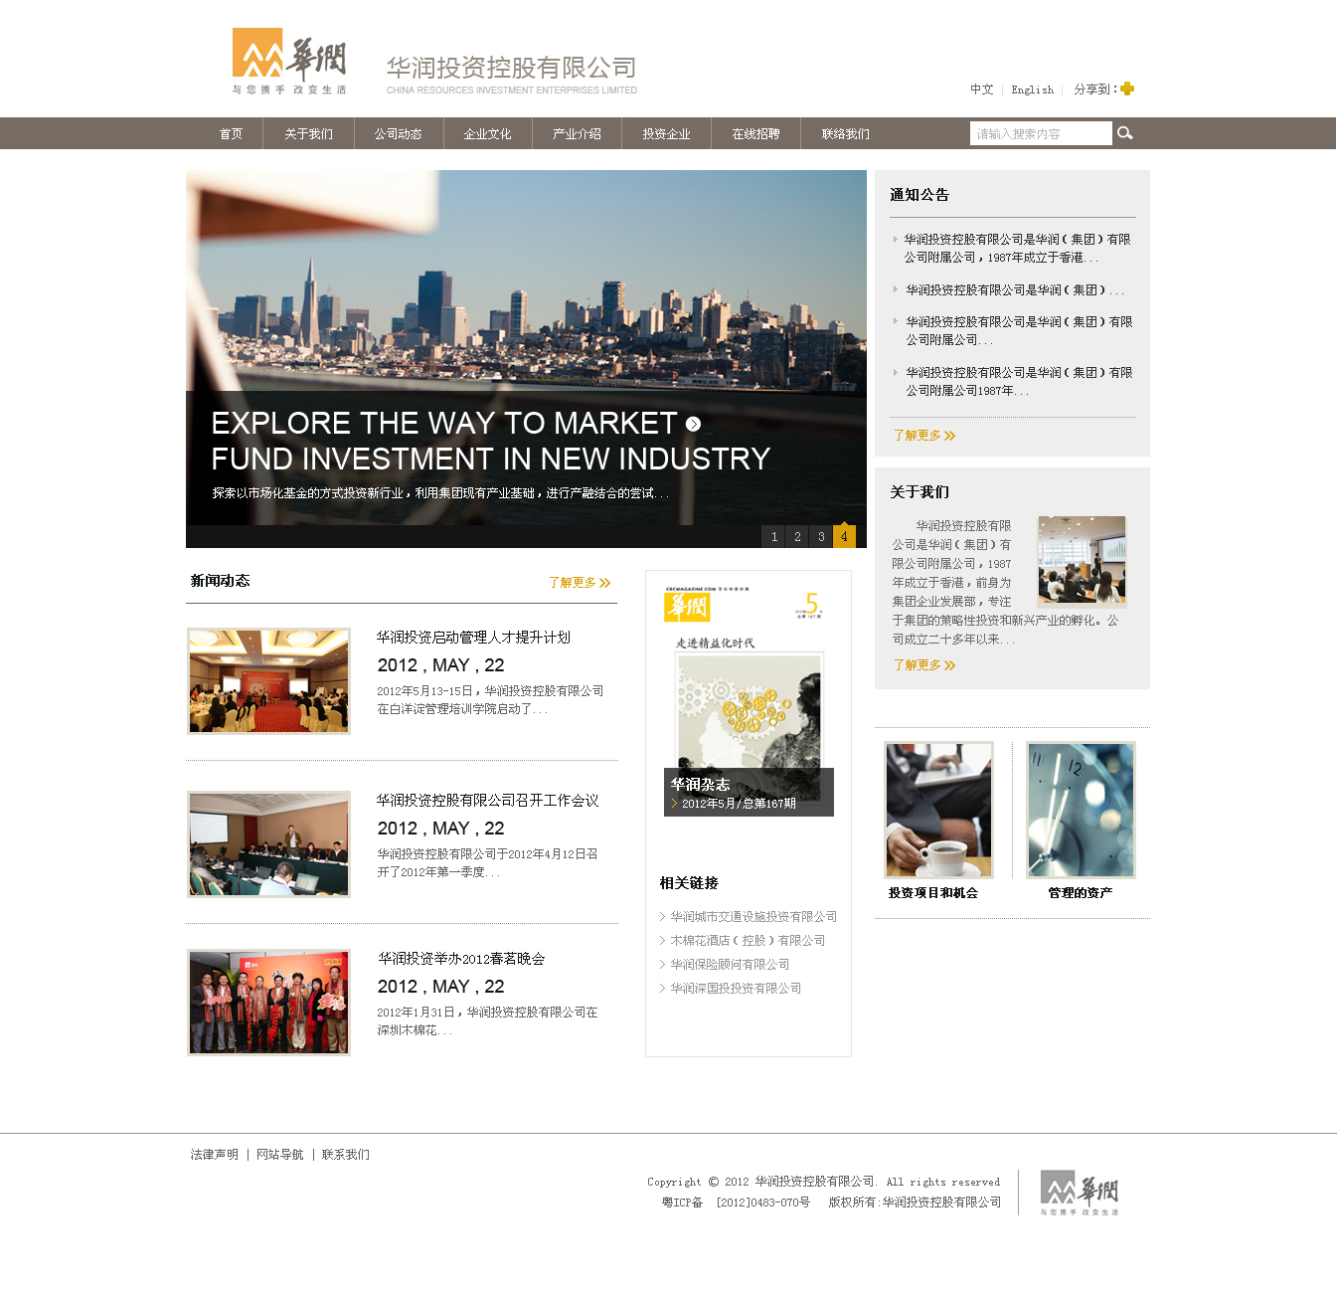This screenshot has width=1337, height=1293.
Task: Switch language to English
Action: click(1032, 90)
